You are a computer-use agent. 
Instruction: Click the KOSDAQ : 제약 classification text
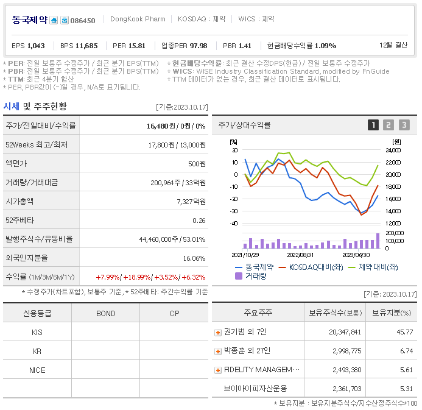pyautogui.click(x=202, y=19)
